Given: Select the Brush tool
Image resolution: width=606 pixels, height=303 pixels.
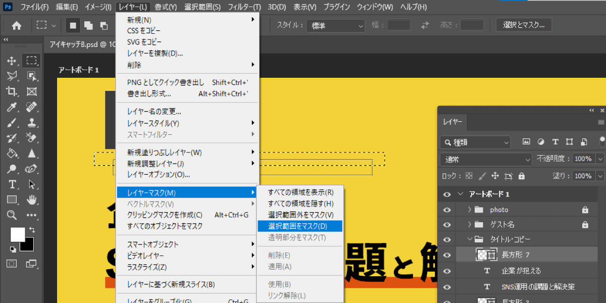Looking at the screenshot, I should pos(12,122).
